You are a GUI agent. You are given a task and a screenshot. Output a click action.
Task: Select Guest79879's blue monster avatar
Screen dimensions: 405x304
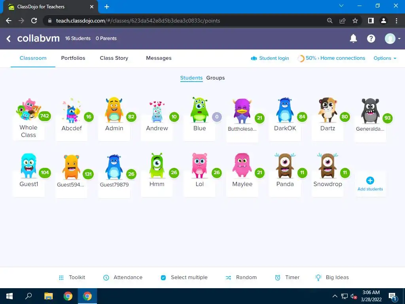pyautogui.click(x=114, y=167)
